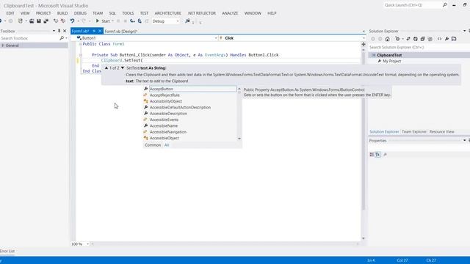The height and width of the screenshot is (264, 470).
Task: Click the New Project toolbar icon
Action: tap(21, 21)
